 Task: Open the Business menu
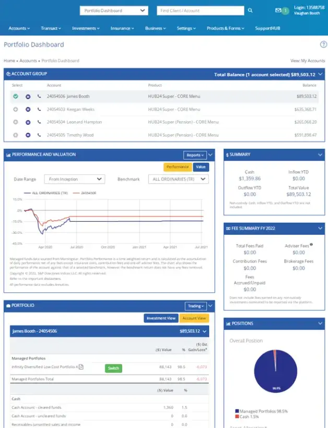(x=156, y=28)
